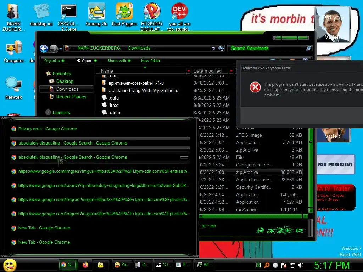
Task: Switch to highlighted absolutely disgusting Google Search window
Action: [x=100, y=143]
